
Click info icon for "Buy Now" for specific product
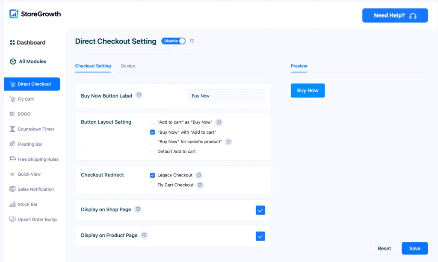coord(228,142)
